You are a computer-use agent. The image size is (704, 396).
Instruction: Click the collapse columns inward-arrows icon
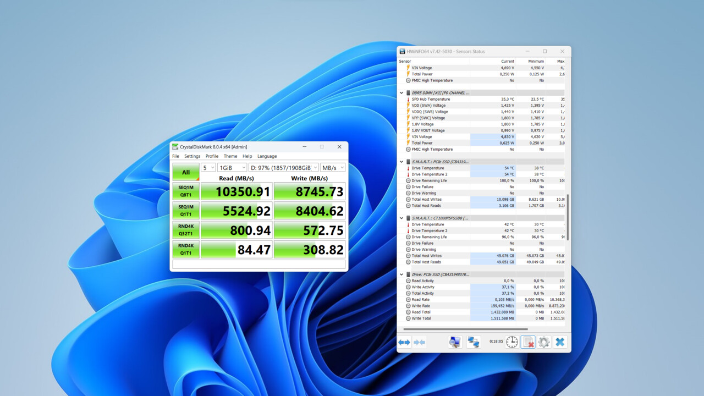[x=419, y=342]
